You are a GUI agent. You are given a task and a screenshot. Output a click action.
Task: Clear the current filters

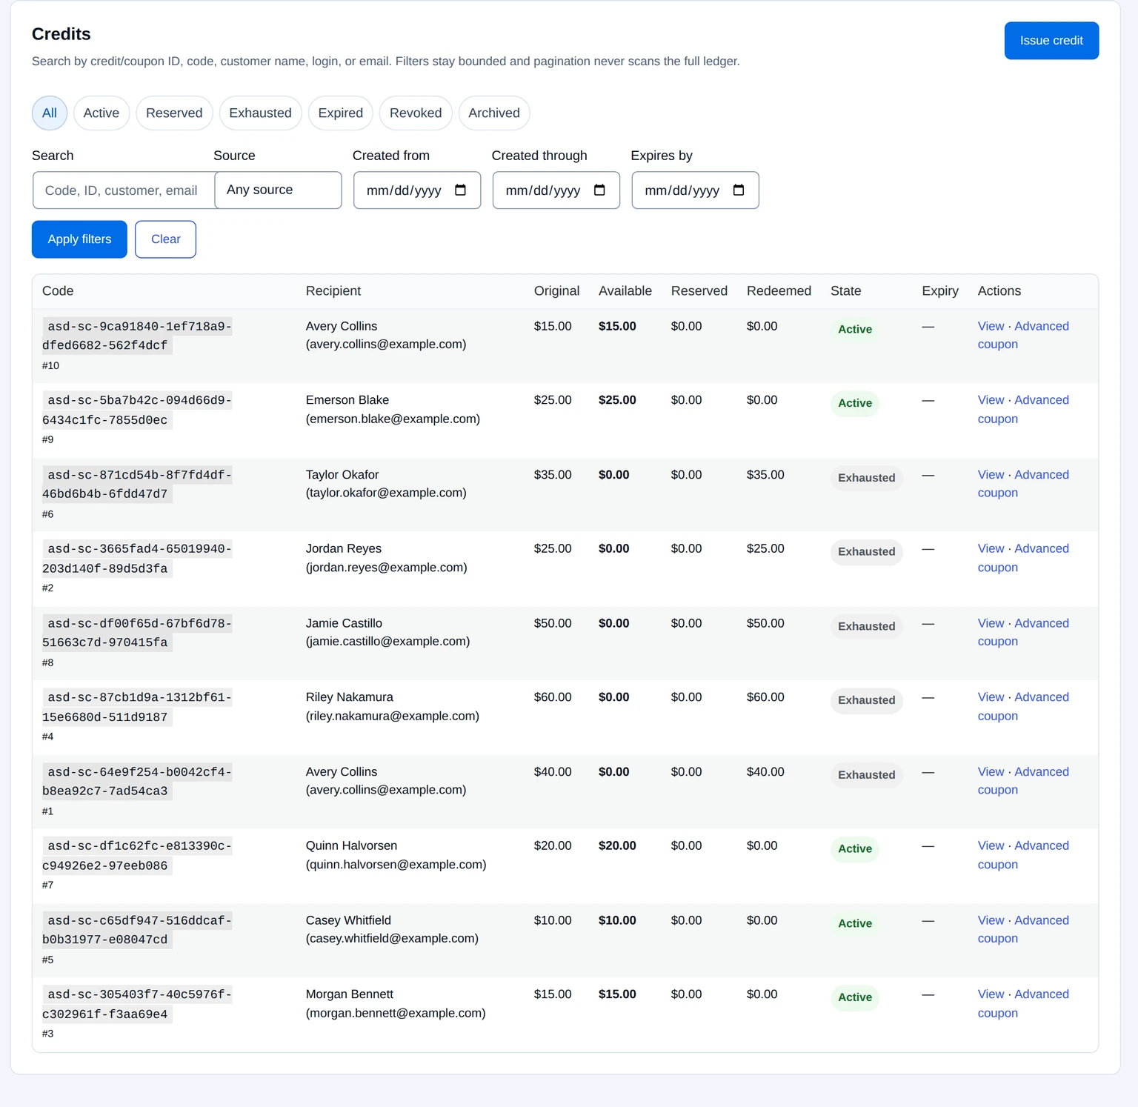tap(165, 239)
